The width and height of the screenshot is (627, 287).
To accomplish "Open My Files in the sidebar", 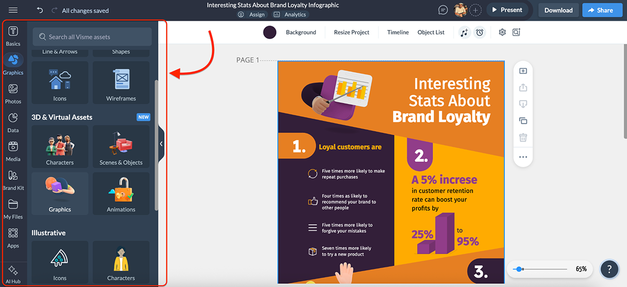I will [x=14, y=208].
